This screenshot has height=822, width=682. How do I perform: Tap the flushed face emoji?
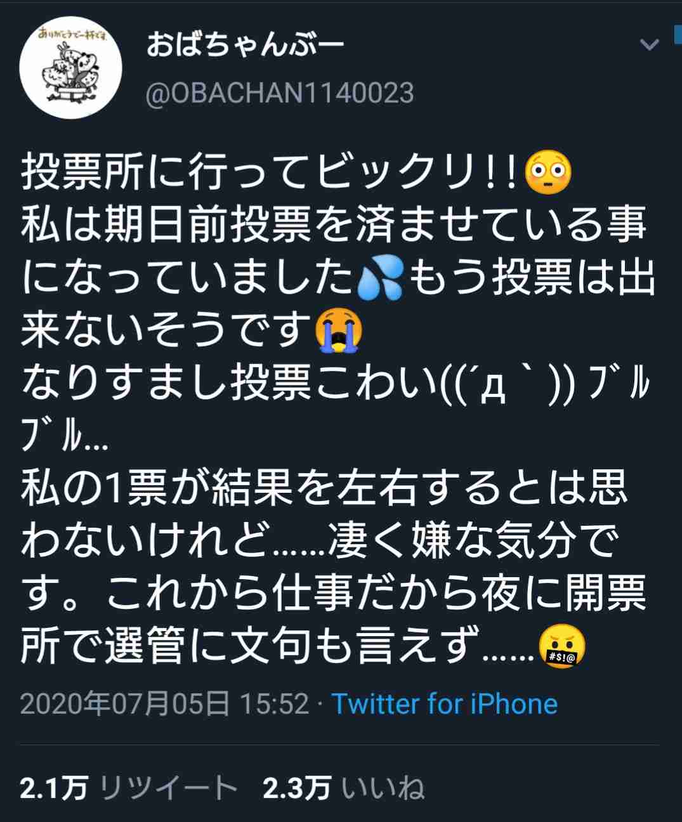pyautogui.click(x=549, y=173)
